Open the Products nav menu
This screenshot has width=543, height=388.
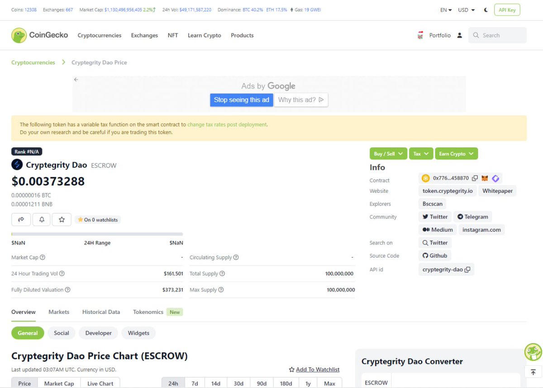242,35
